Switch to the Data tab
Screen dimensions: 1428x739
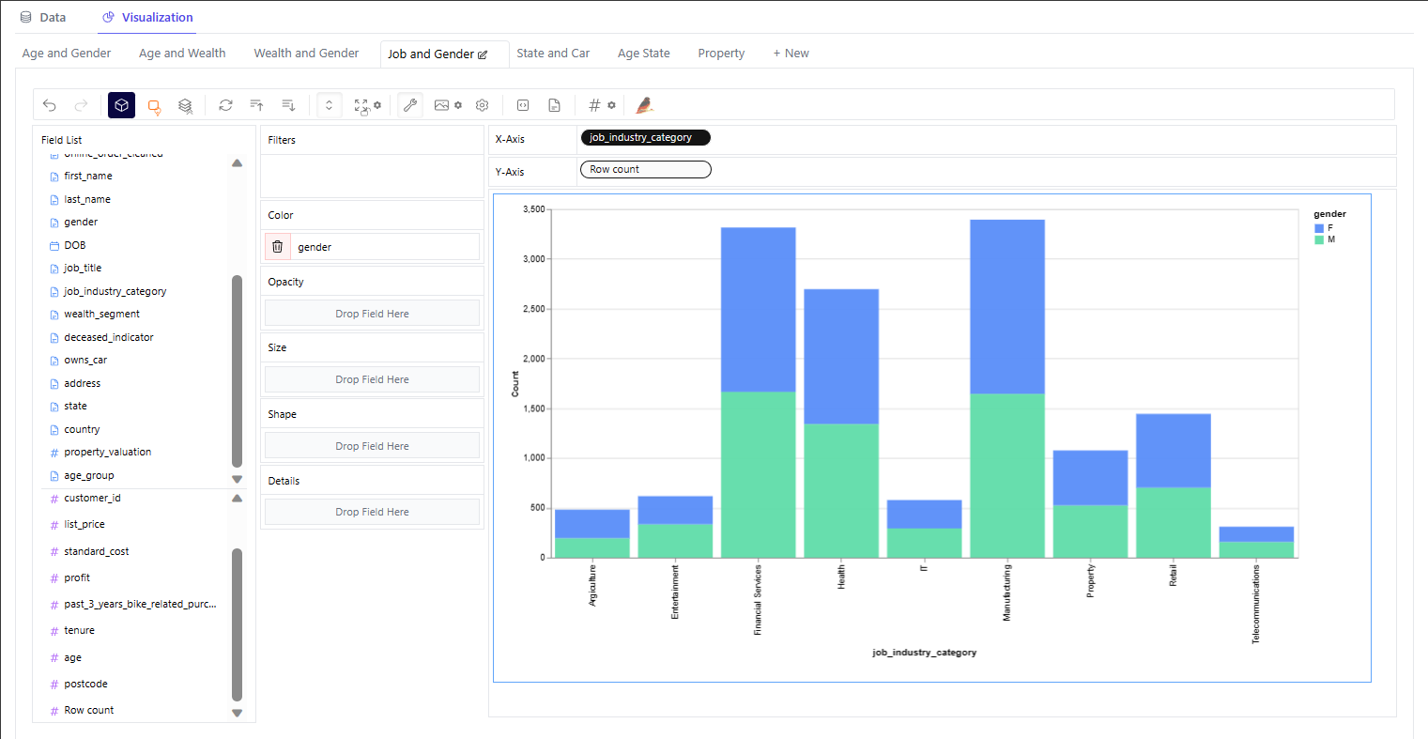click(x=42, y=16)
